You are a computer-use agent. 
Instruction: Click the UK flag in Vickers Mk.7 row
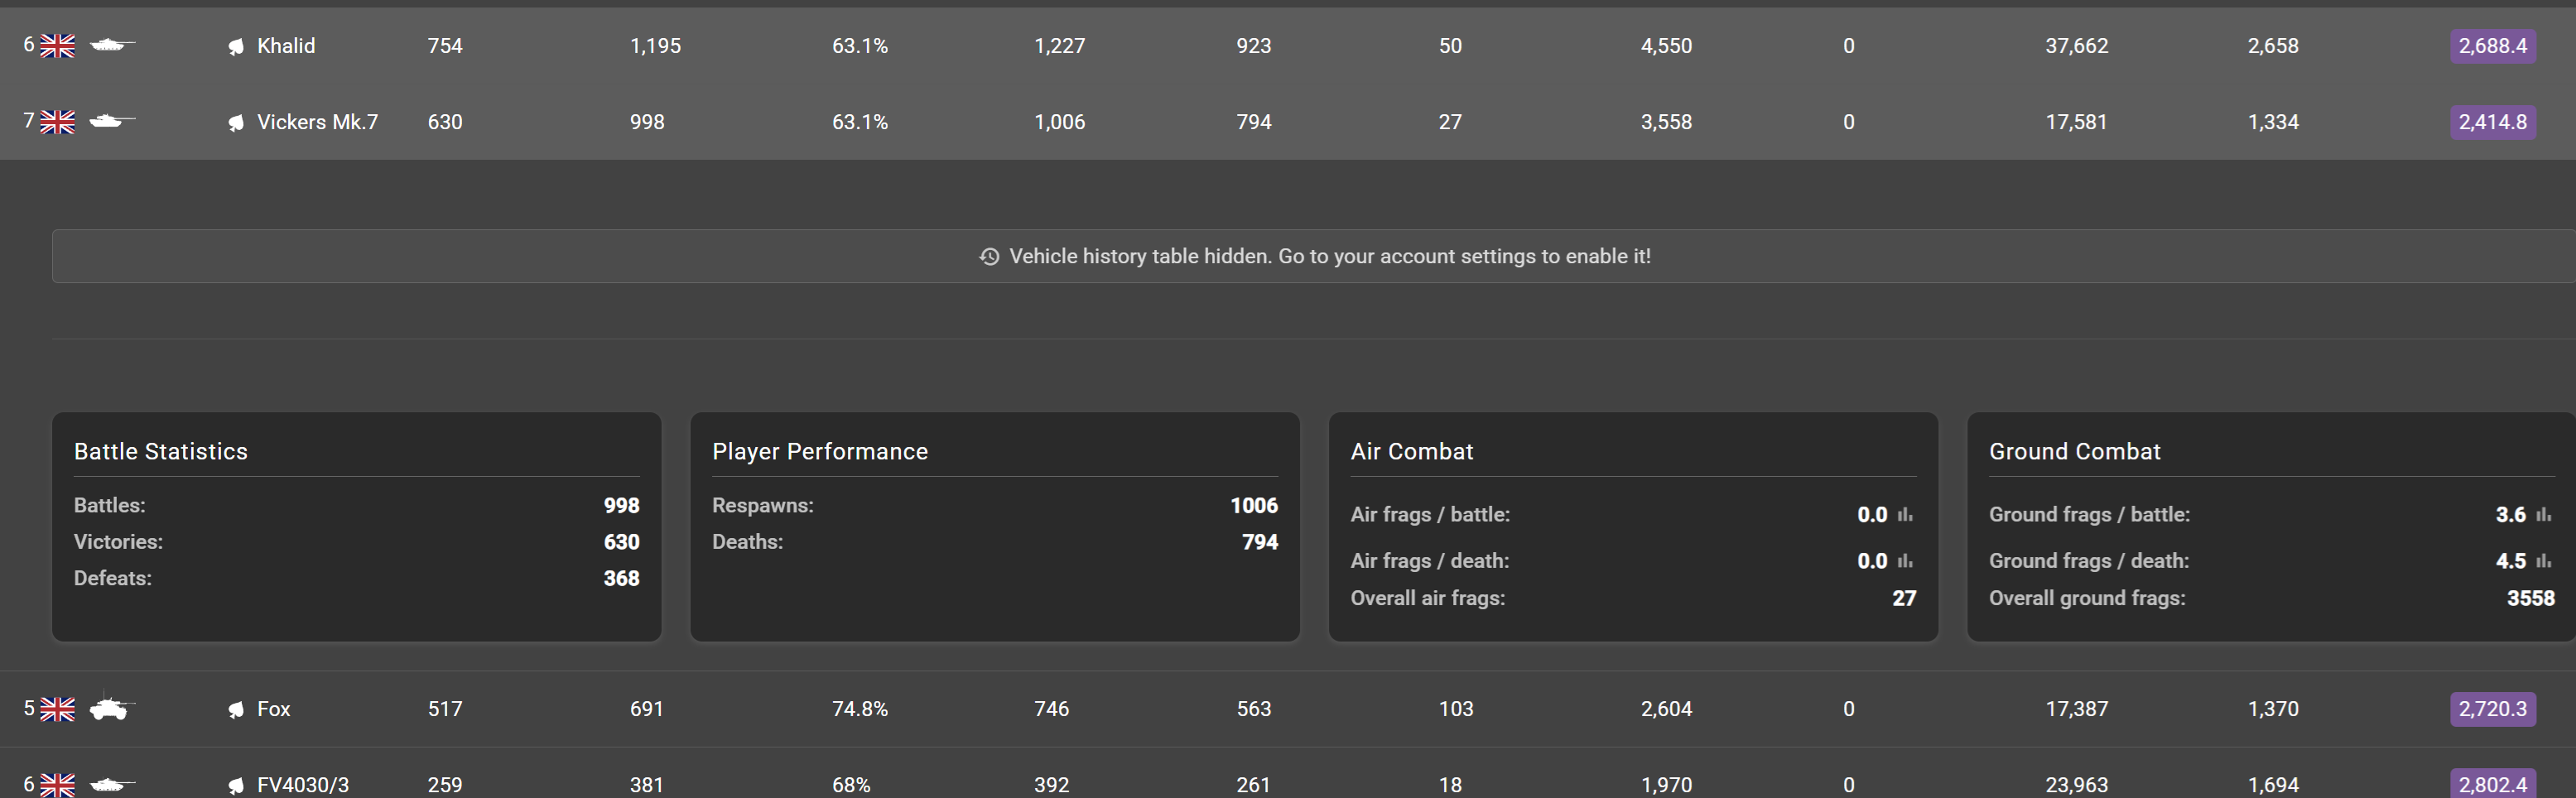click(58, 122)
